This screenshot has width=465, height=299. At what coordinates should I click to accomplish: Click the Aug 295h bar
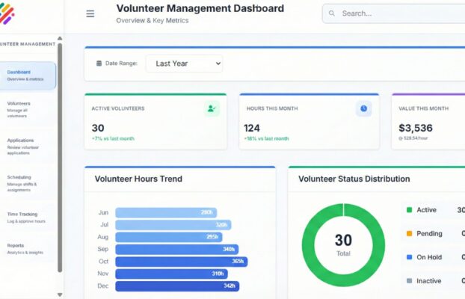(x=169, y=237)
